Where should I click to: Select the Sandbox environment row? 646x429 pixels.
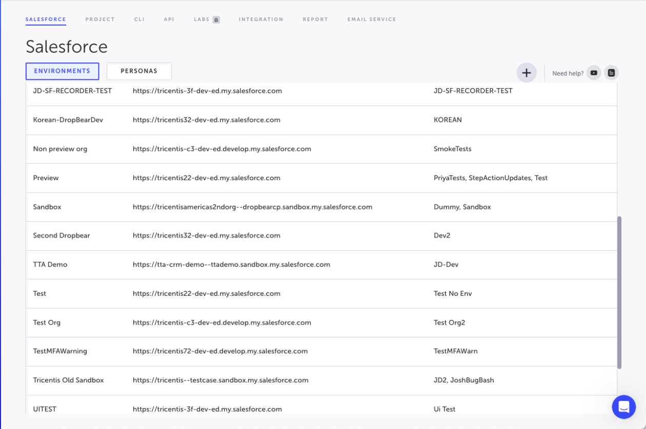[47, 207]
